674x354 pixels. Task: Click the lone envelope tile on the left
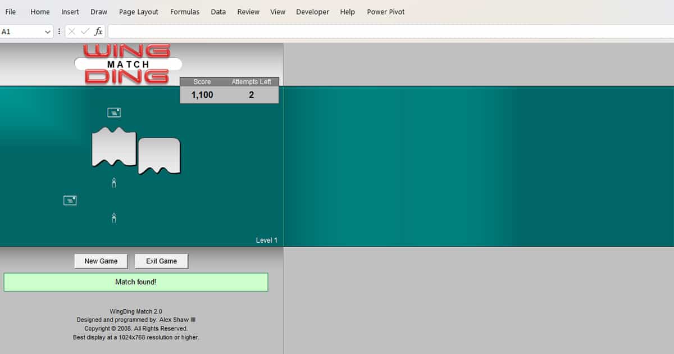pyautogui.click(x=70, y=200)
